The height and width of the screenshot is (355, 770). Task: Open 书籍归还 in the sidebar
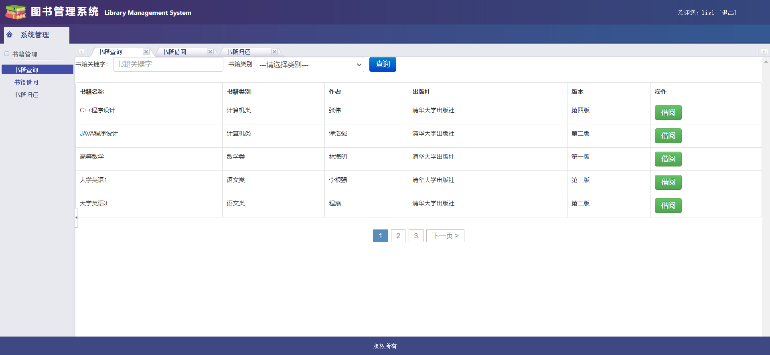pos(26,95)
